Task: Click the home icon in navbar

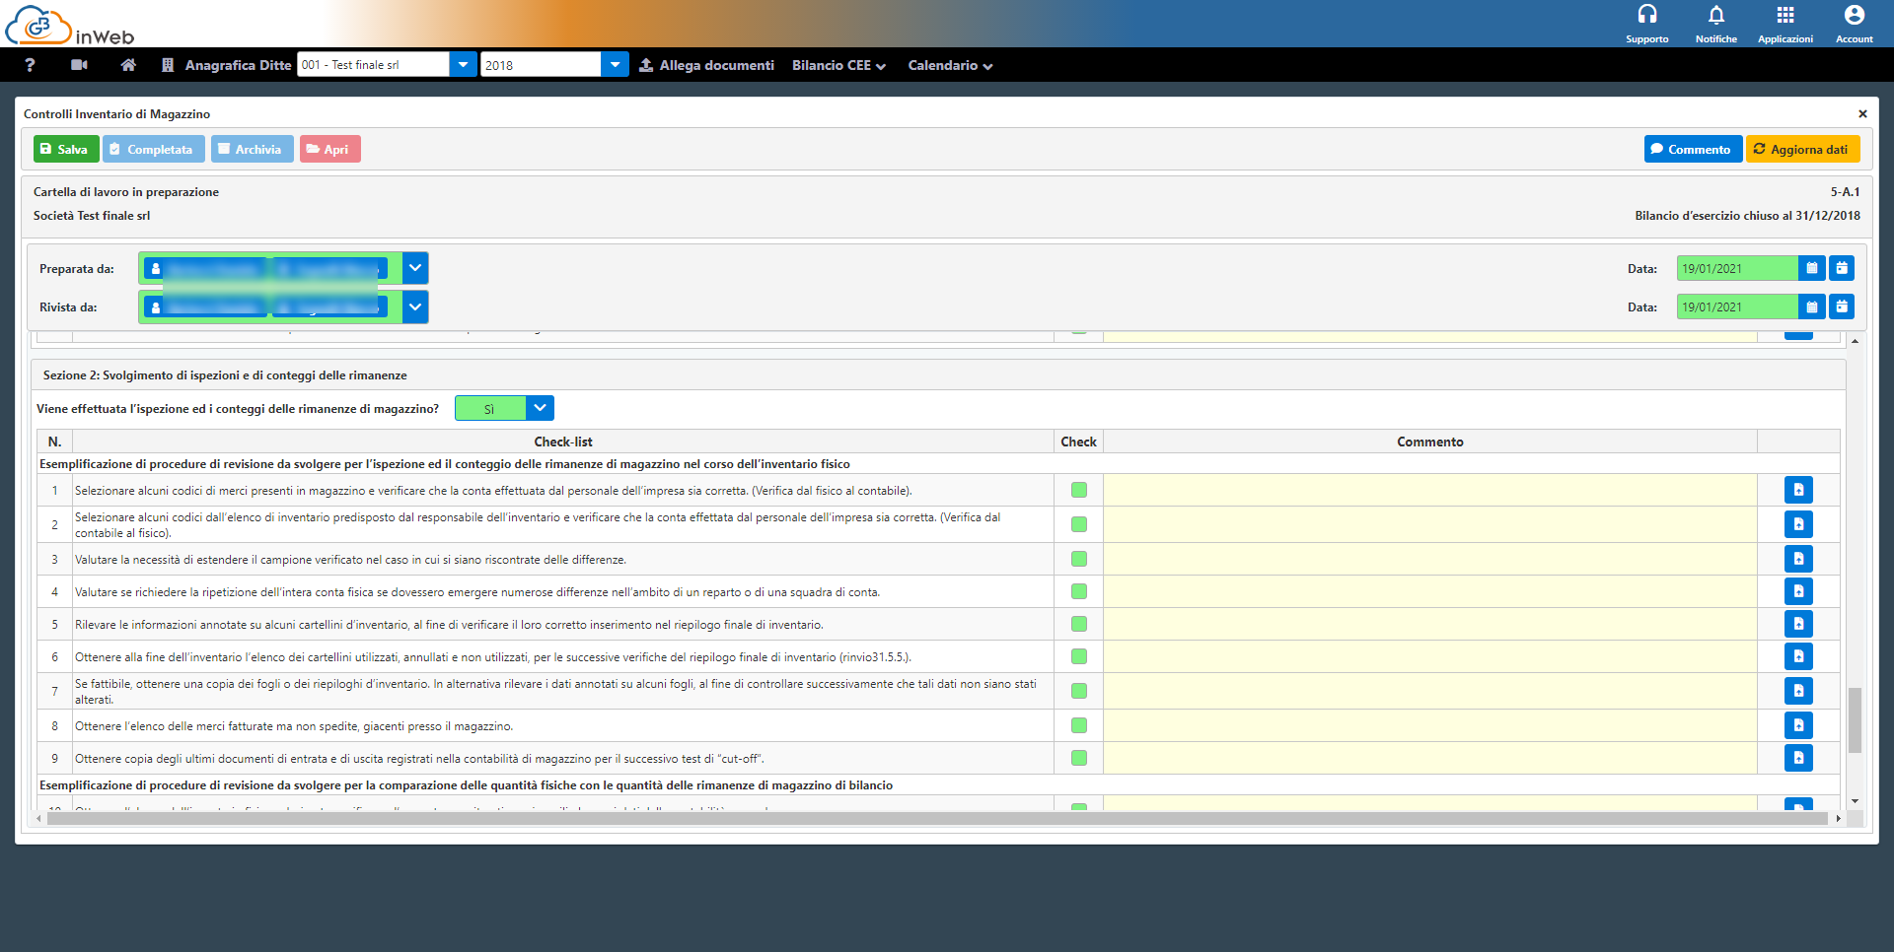Action: (128, 65)
